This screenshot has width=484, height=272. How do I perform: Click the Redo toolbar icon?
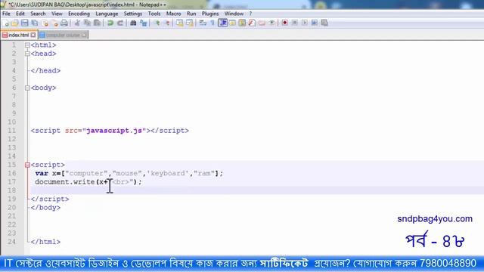coord(120,23)
